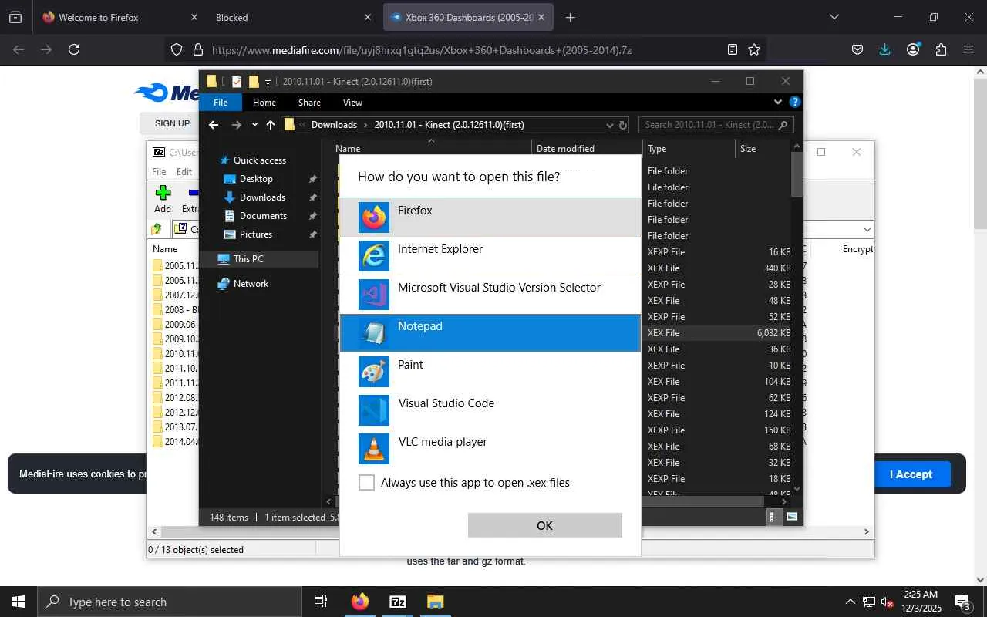Open the address bar history dropdown
Image resolution: width=987 pixels, height=617 pixels.
609,125
